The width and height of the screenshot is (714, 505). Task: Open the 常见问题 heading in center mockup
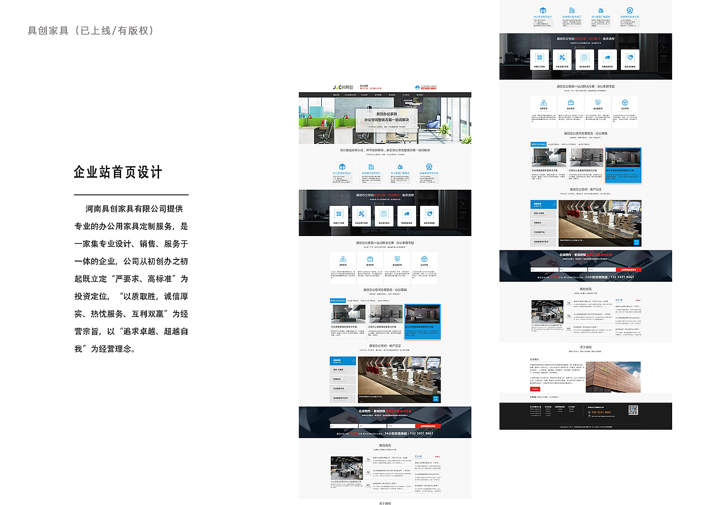pyautogui.click(x=418, y=456)
